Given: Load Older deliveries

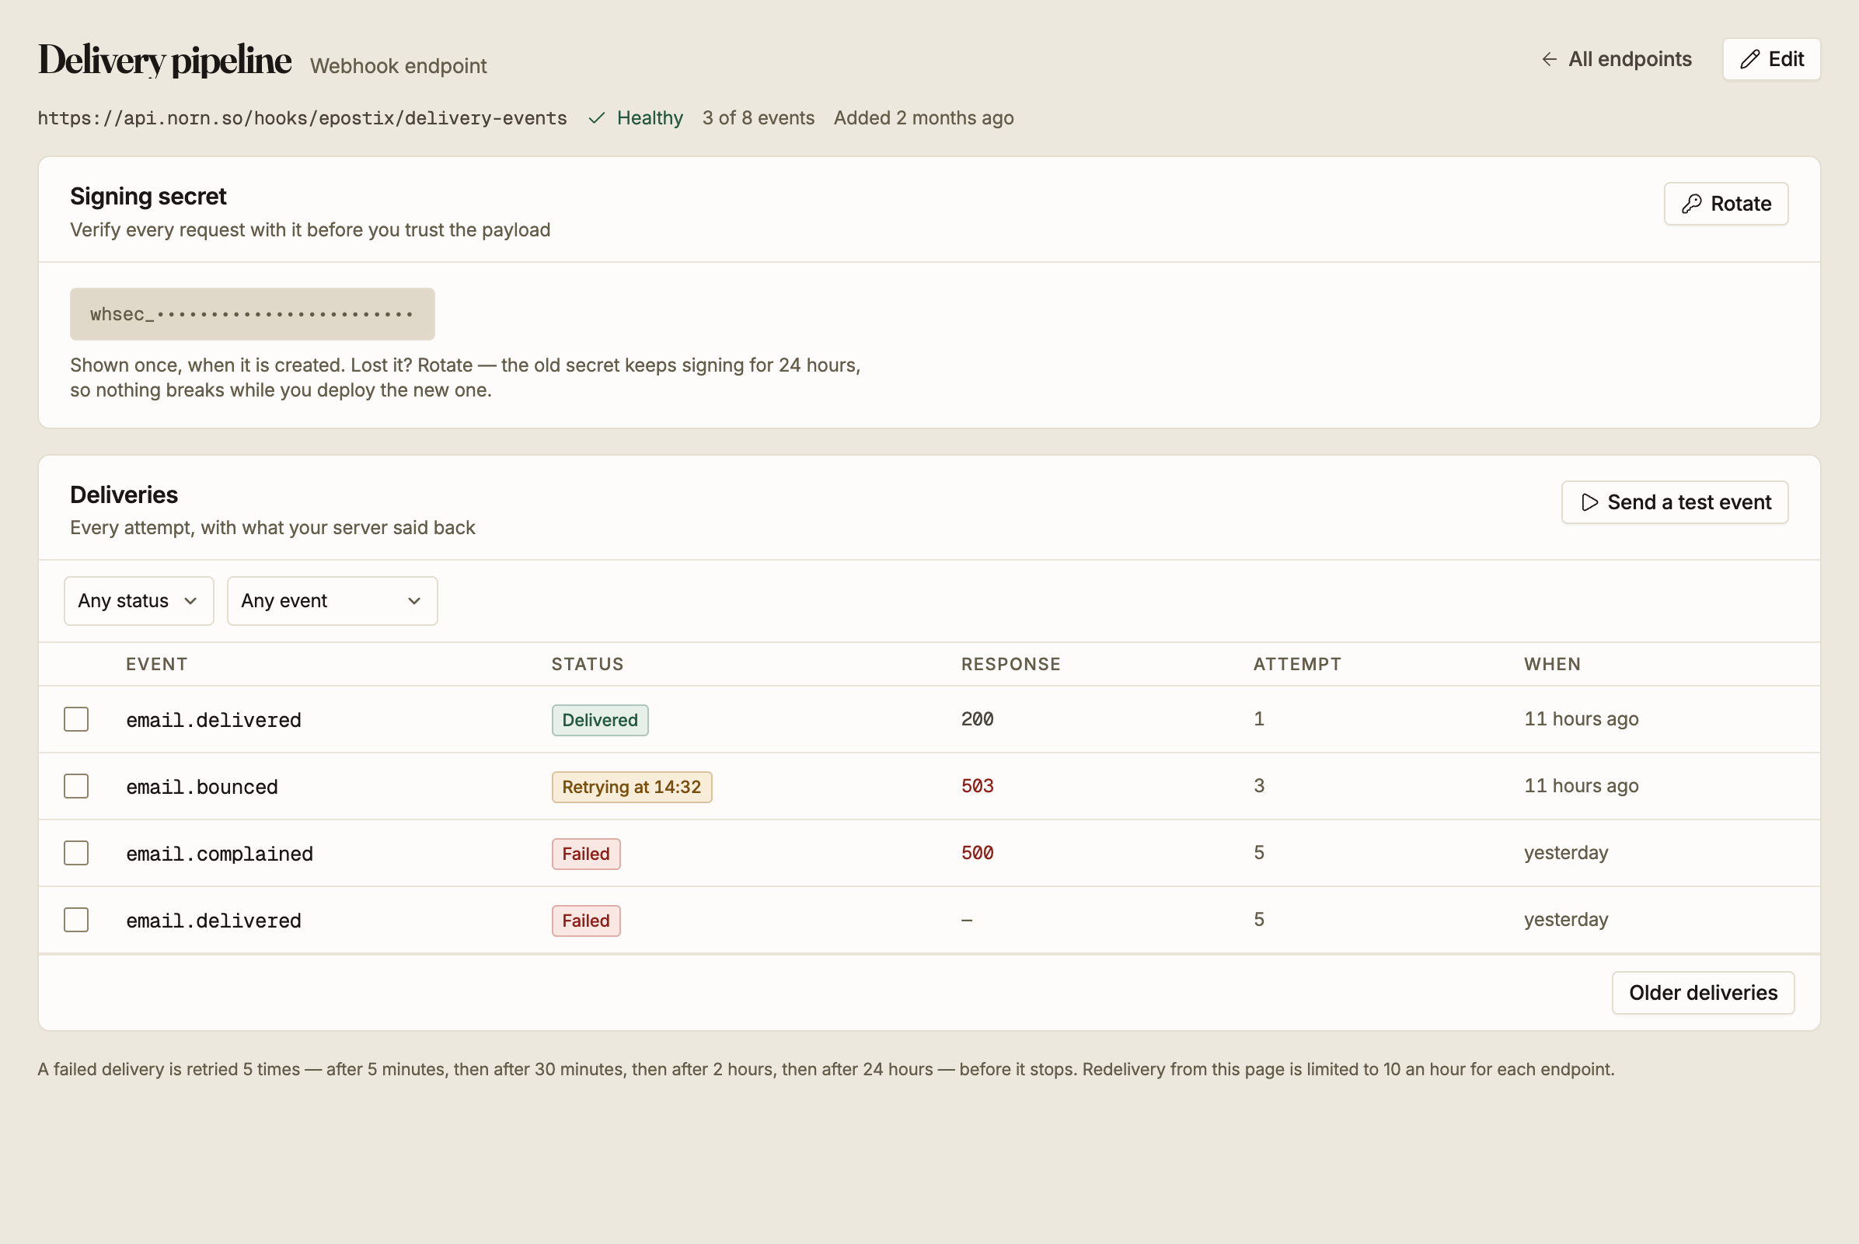Looking at the screenshot, I should (x=1703, y=993).
